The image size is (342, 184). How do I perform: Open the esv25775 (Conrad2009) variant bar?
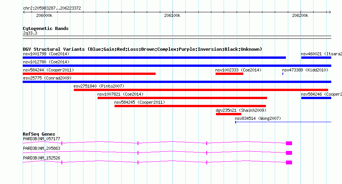[x=177, y=82]
